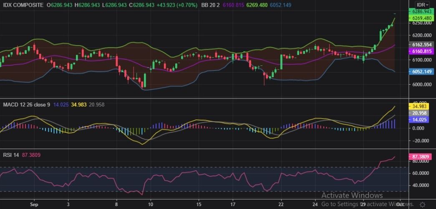This screenshot has height=209, width=436.
Task: Click the 87.3809 RSI legend value
Action: tap(30, 155)
